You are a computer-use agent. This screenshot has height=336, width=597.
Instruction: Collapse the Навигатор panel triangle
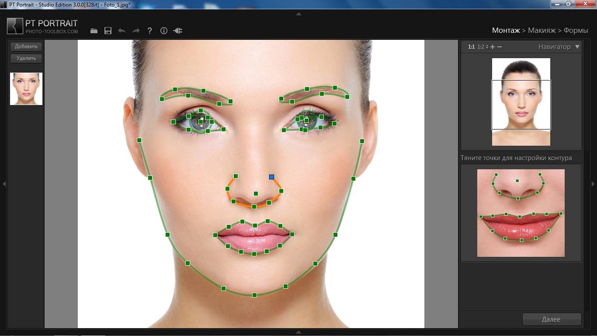577,47
